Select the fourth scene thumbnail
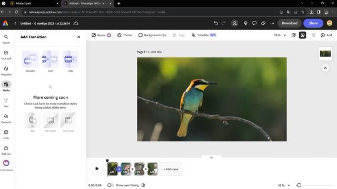Screen dimensions: 337x189 [x=153, y=169]
